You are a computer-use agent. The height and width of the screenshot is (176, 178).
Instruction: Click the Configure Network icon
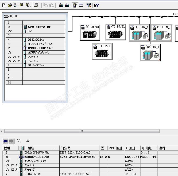(89, 5)
